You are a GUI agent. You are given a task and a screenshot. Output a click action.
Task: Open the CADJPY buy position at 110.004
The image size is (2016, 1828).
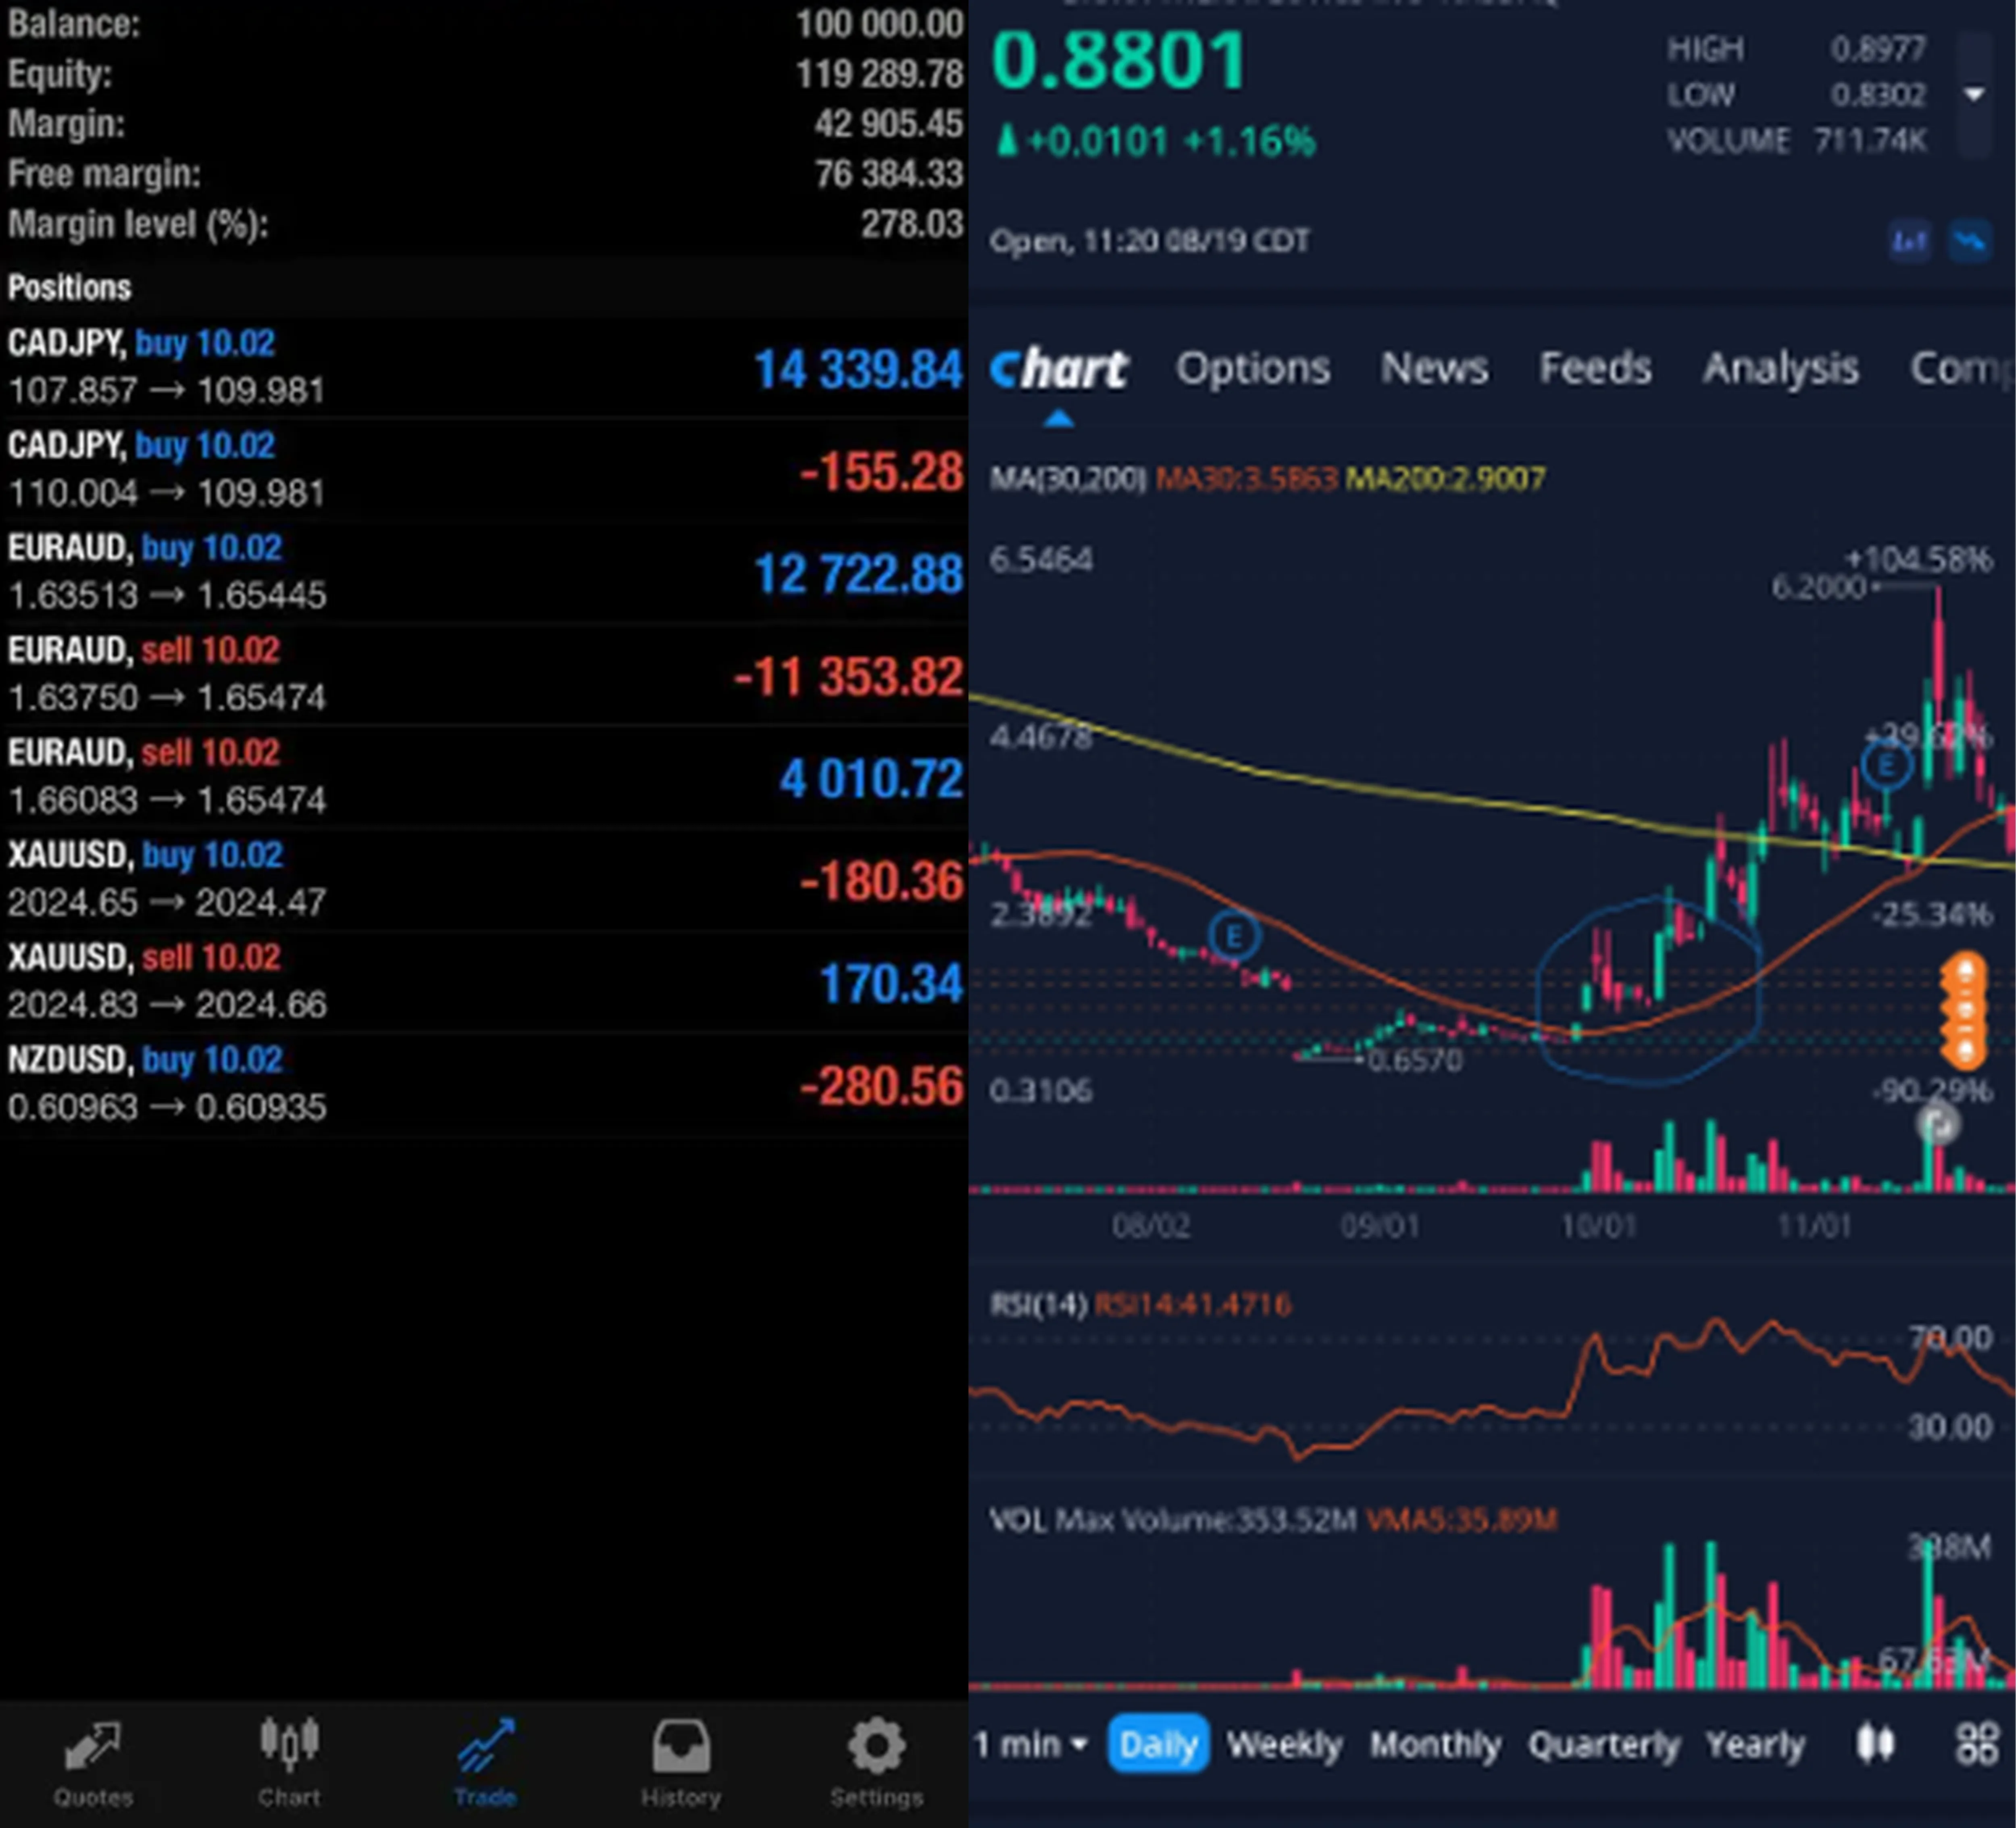(x=484, y=469)
